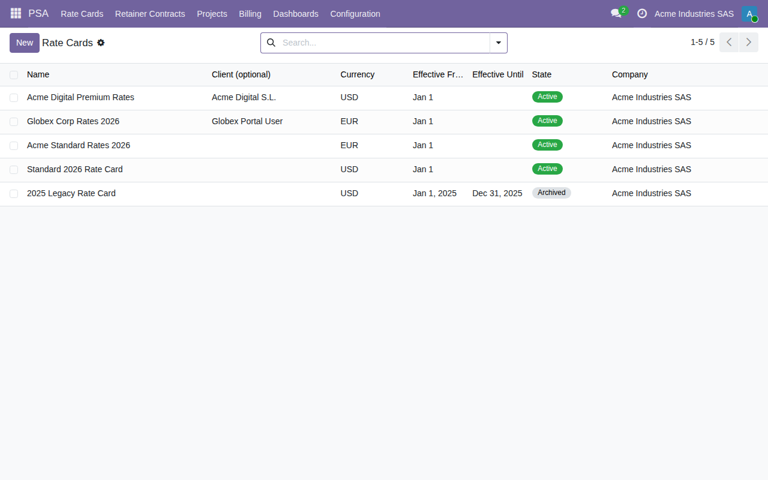768x480 pixels.
Task: Open the activities clock icon
Action: (642, 13)
